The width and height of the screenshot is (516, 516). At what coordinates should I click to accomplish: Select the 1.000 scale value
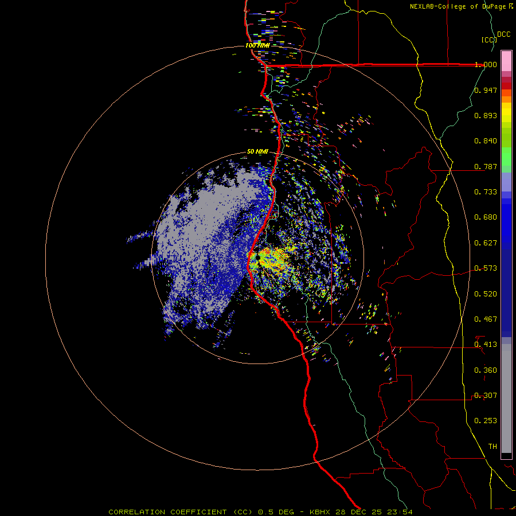click(486, 64)
